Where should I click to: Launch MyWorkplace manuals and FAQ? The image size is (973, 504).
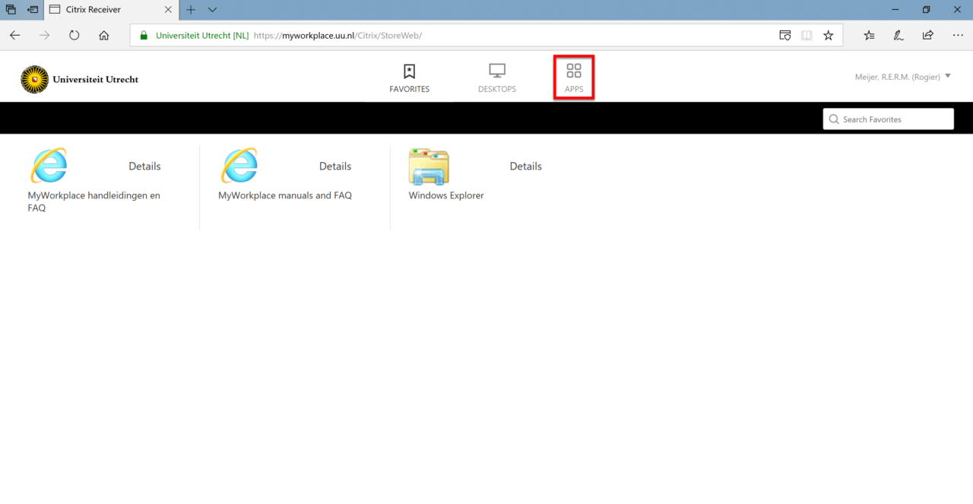coord(239,166)
